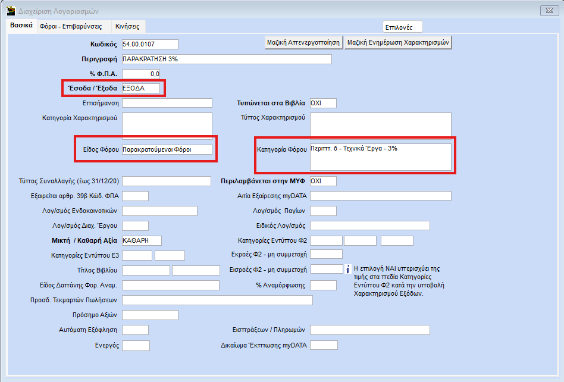The width and height of the screenshot is (564, 382).
Task: Click the Αιτία Εξαίρεσης myDATA field
Action: (380, 196)
